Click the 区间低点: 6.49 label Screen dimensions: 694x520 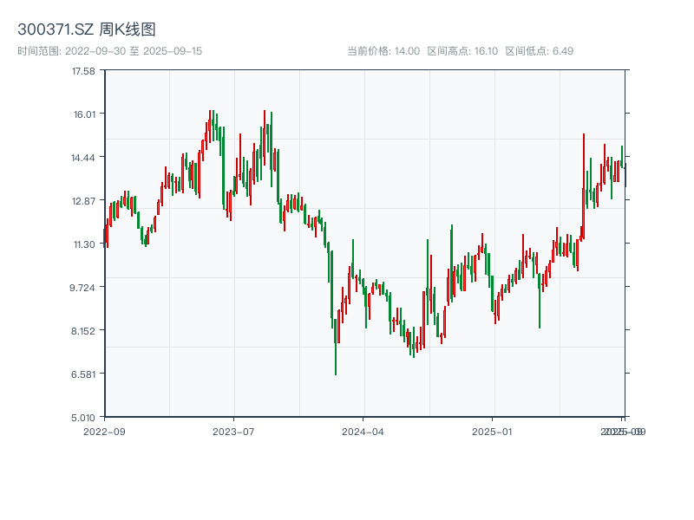tap(540, 51)
